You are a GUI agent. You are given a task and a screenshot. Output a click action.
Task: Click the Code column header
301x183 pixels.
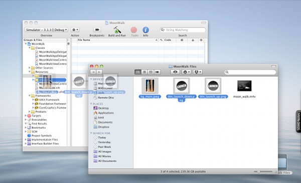tap(168, 40)
